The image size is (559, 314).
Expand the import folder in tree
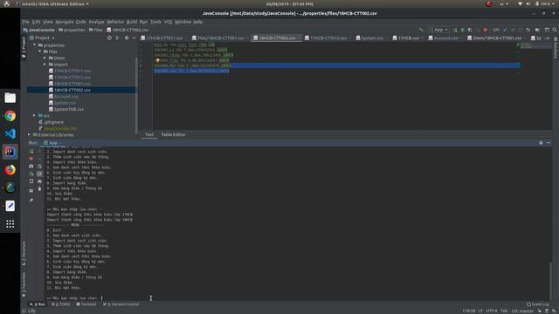45,65
